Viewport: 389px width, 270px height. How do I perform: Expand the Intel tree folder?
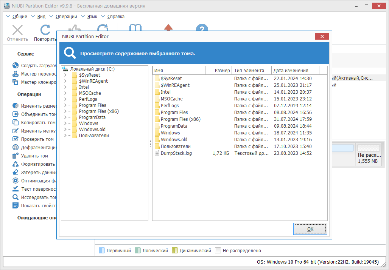(65, 87)
